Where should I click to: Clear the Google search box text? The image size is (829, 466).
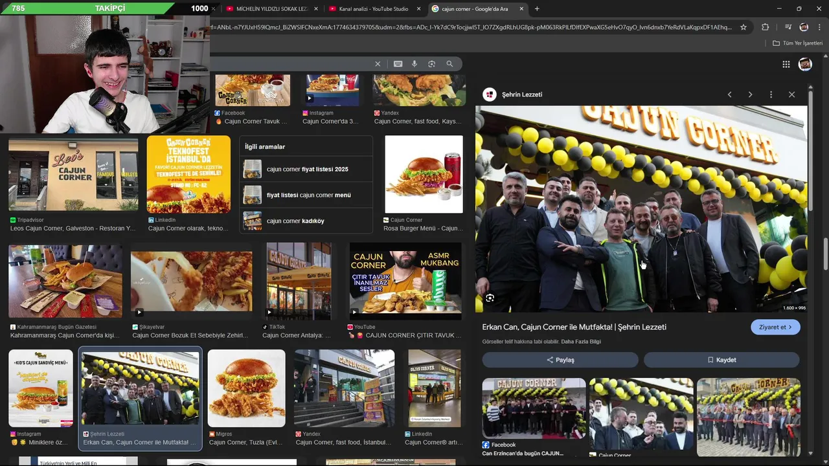click(x=378, y=64)
